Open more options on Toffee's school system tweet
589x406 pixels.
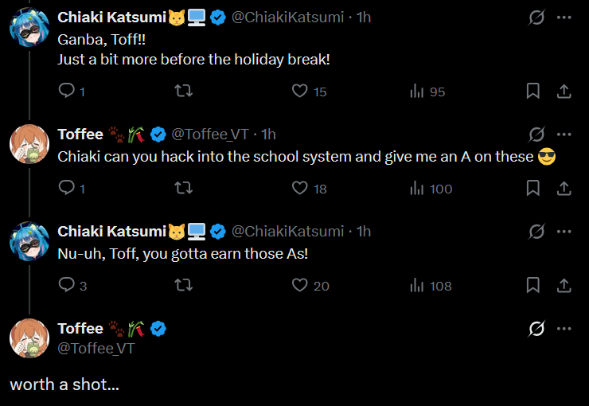click(x=564, y=134)
